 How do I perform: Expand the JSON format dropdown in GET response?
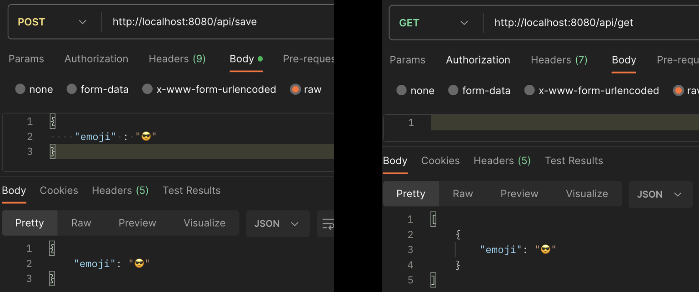point(660,195)
